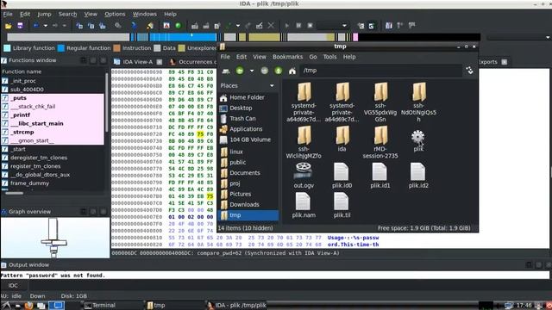Viewport: 552px width, 310px height.
Task: Open IDA Jump menu
Action: tap(44, 14)
